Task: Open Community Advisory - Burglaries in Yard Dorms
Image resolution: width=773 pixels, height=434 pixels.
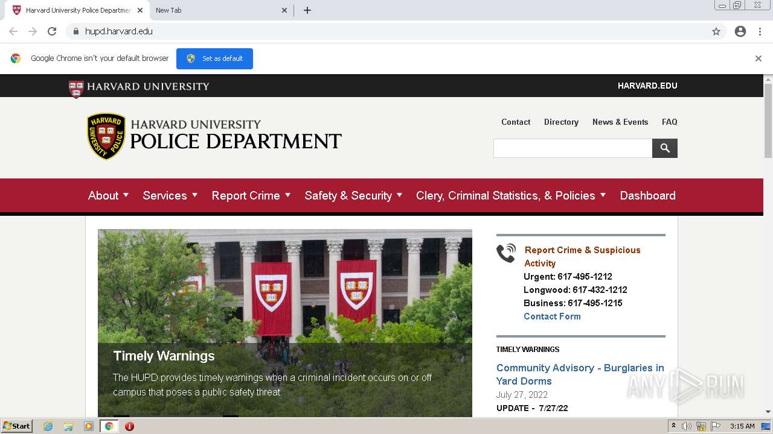Action: point(580,374)
